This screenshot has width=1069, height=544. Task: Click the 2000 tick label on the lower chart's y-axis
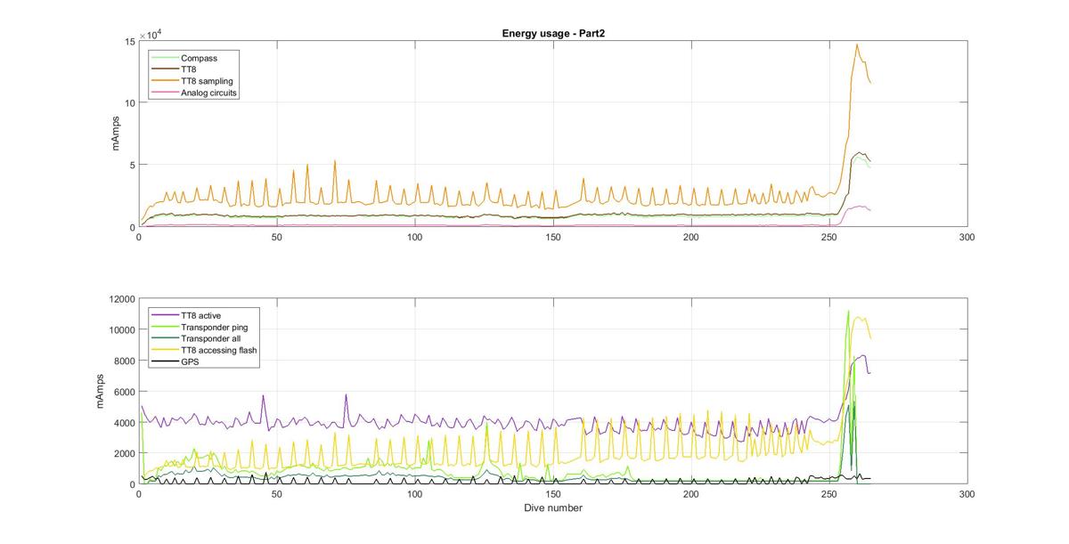(x=125, y=454)
